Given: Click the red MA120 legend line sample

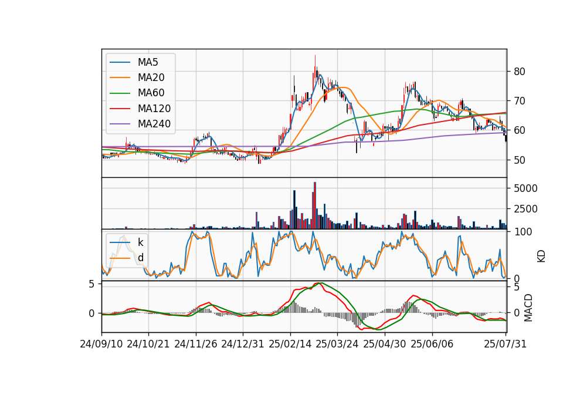Looking at the screenshot, I should (x=120, y=109).
